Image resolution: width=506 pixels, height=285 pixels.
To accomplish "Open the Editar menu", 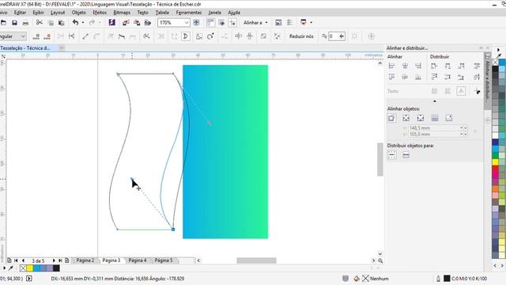I will coord(20,13).
